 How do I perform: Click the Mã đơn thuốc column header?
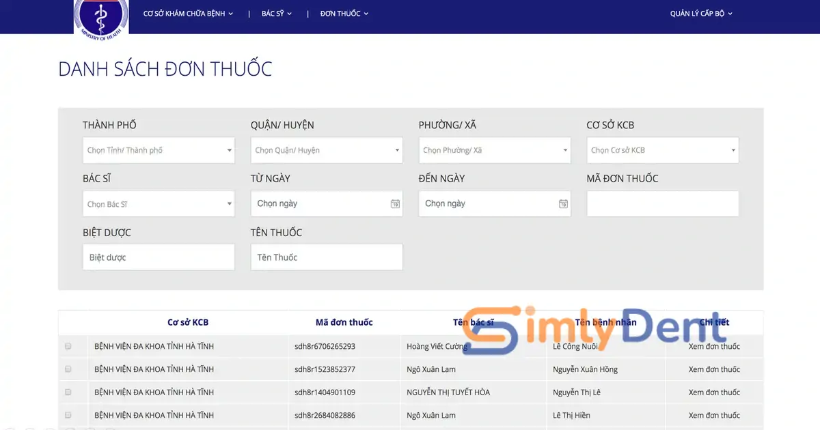point(344,322)
